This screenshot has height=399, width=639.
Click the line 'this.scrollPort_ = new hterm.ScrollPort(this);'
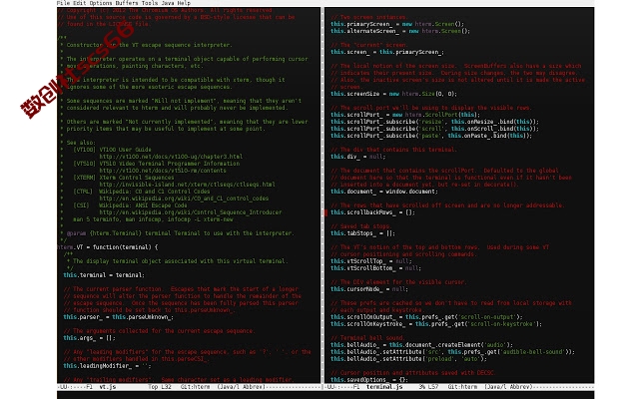405,115
